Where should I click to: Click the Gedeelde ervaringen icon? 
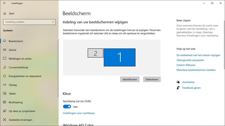pos(4,120)
